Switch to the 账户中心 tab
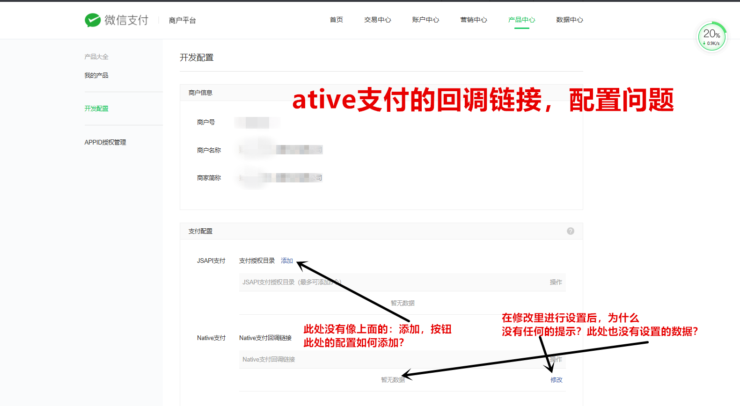The height and width of the screenshot is (406, 740). [x=425, y=20]
